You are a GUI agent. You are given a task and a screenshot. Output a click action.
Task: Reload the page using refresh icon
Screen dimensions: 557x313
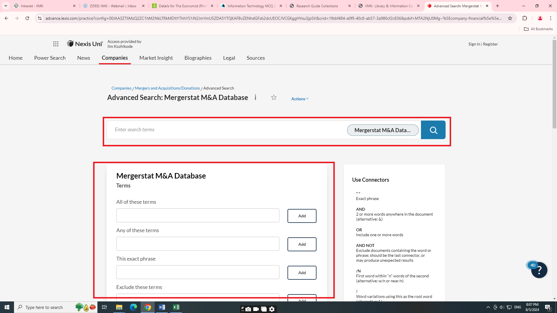27,18
